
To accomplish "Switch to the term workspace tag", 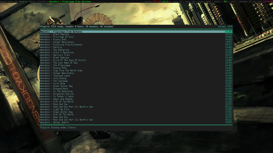I will (x=11, y=2).
